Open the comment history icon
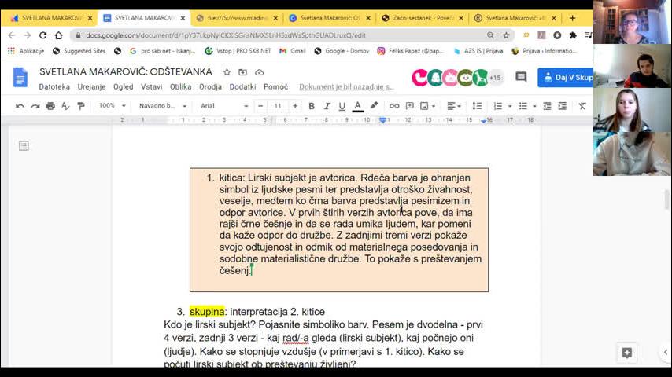 (521, 77)
